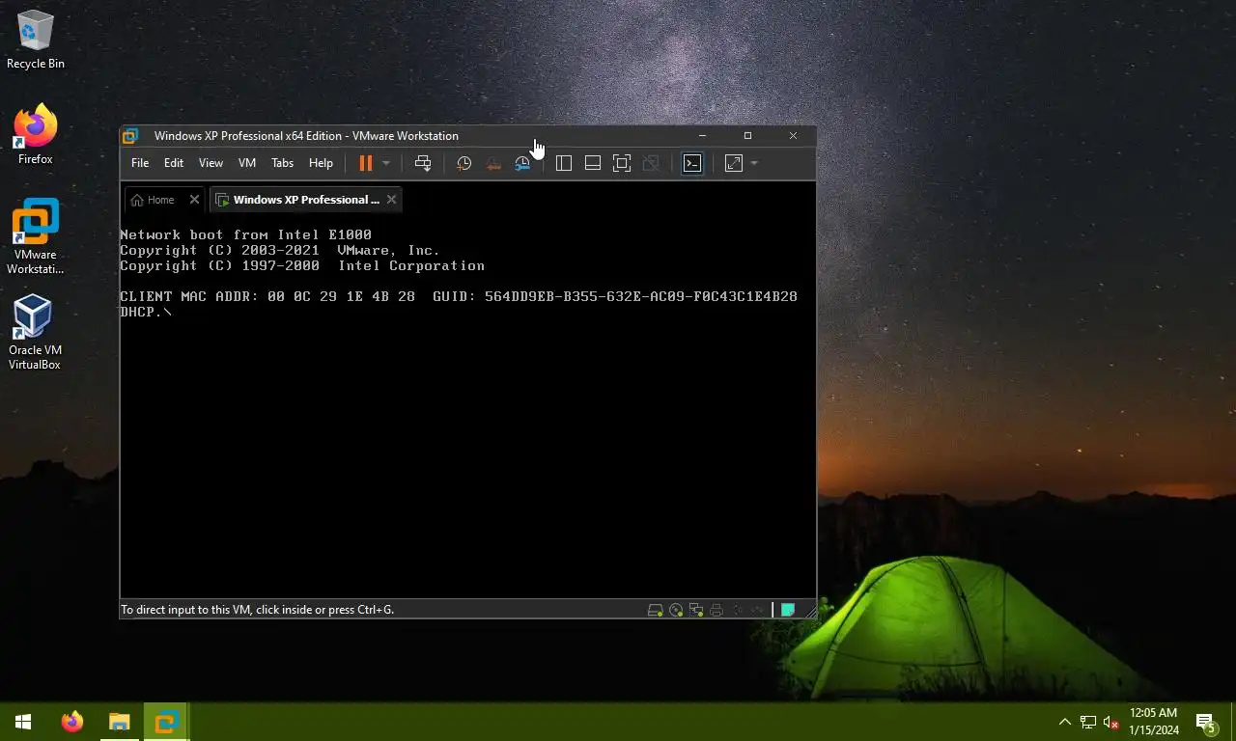This screenshot has height=741, width=1236.
Task: Enter full screen mode
Action: pos(622,163)
